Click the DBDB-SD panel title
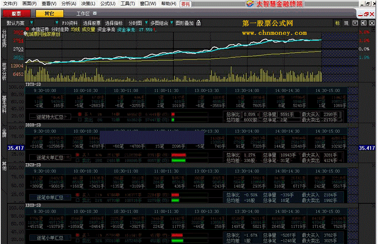Screen dimensions: 378x244 (x=33, y=125)
